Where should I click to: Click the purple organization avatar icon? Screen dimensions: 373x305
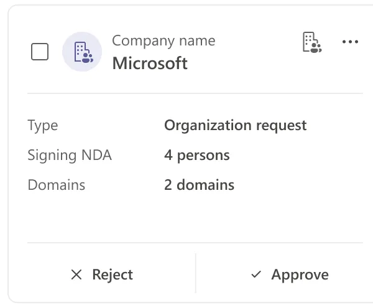coord(82,52)
